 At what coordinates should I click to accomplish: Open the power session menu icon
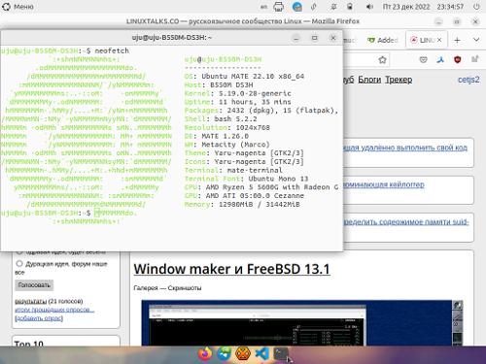476,7
